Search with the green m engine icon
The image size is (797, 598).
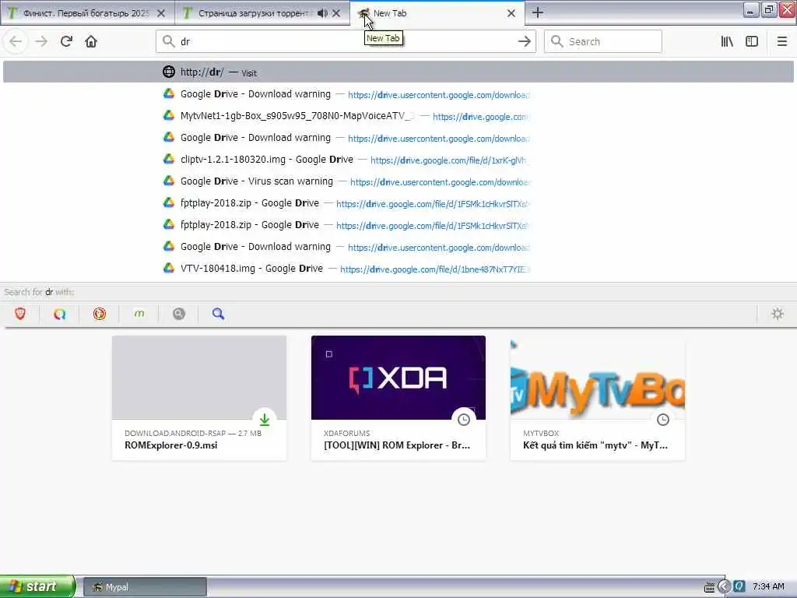coord(139,314)
